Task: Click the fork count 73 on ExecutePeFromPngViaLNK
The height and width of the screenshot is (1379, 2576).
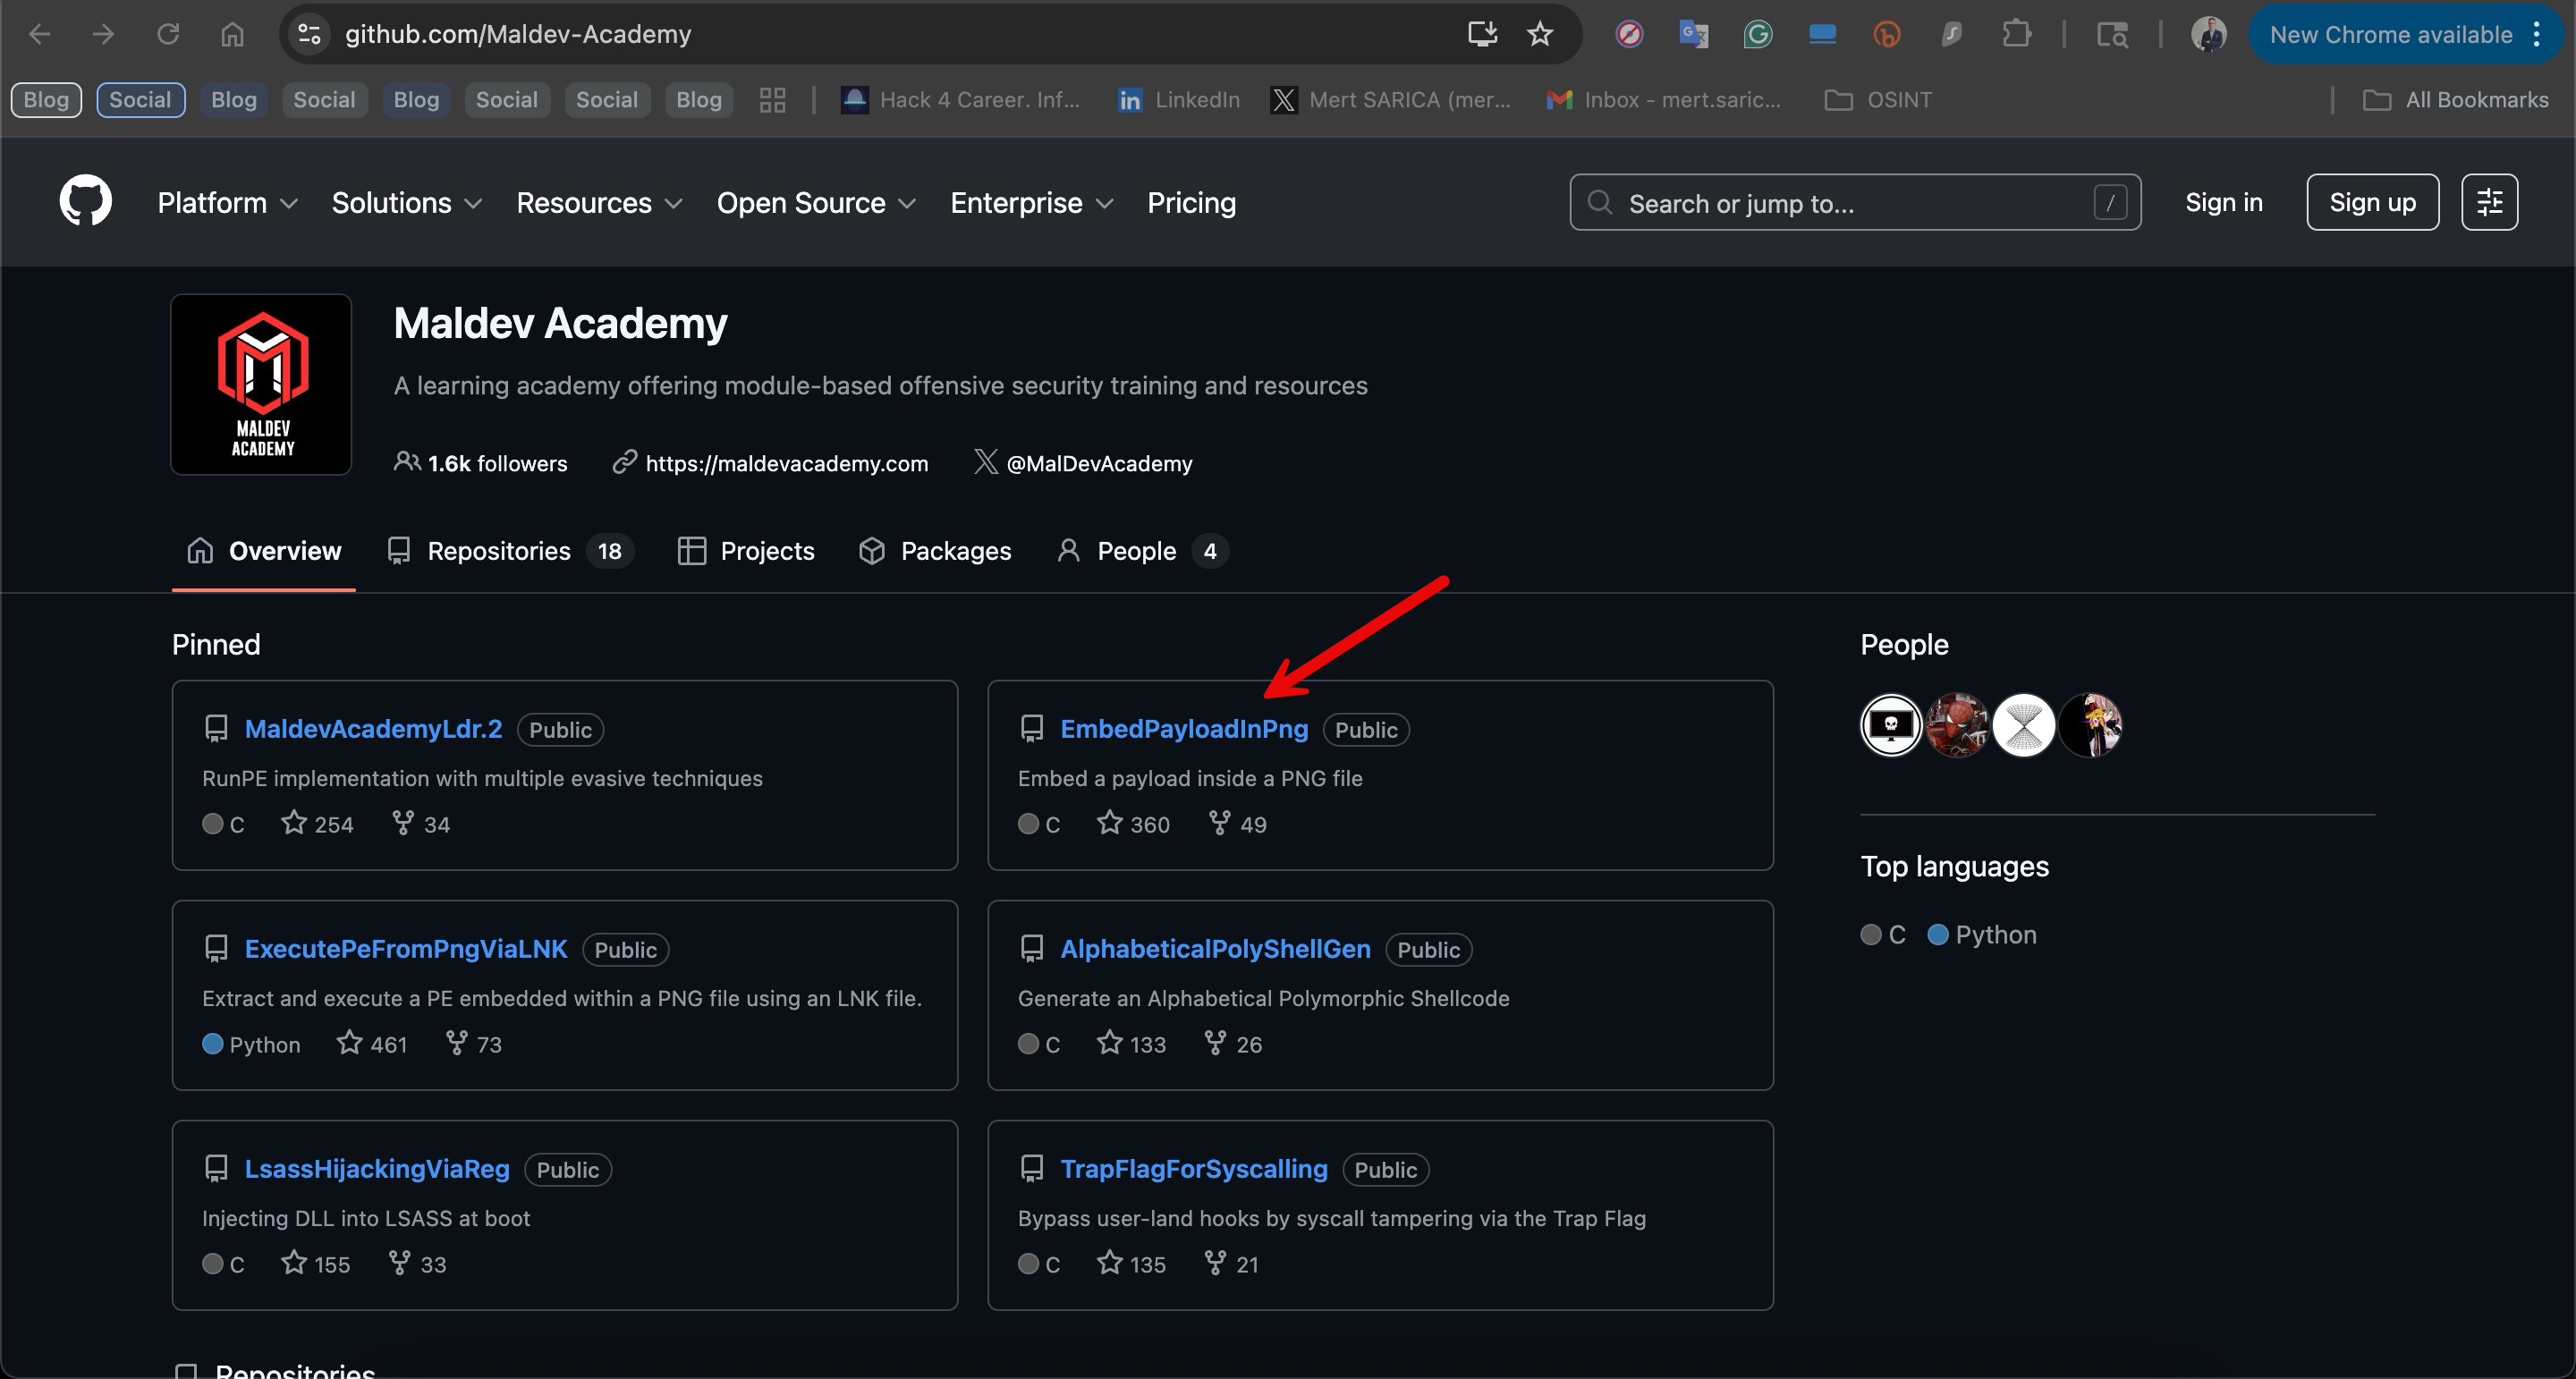Action: pyautogui.click(x=473, y=1044)
